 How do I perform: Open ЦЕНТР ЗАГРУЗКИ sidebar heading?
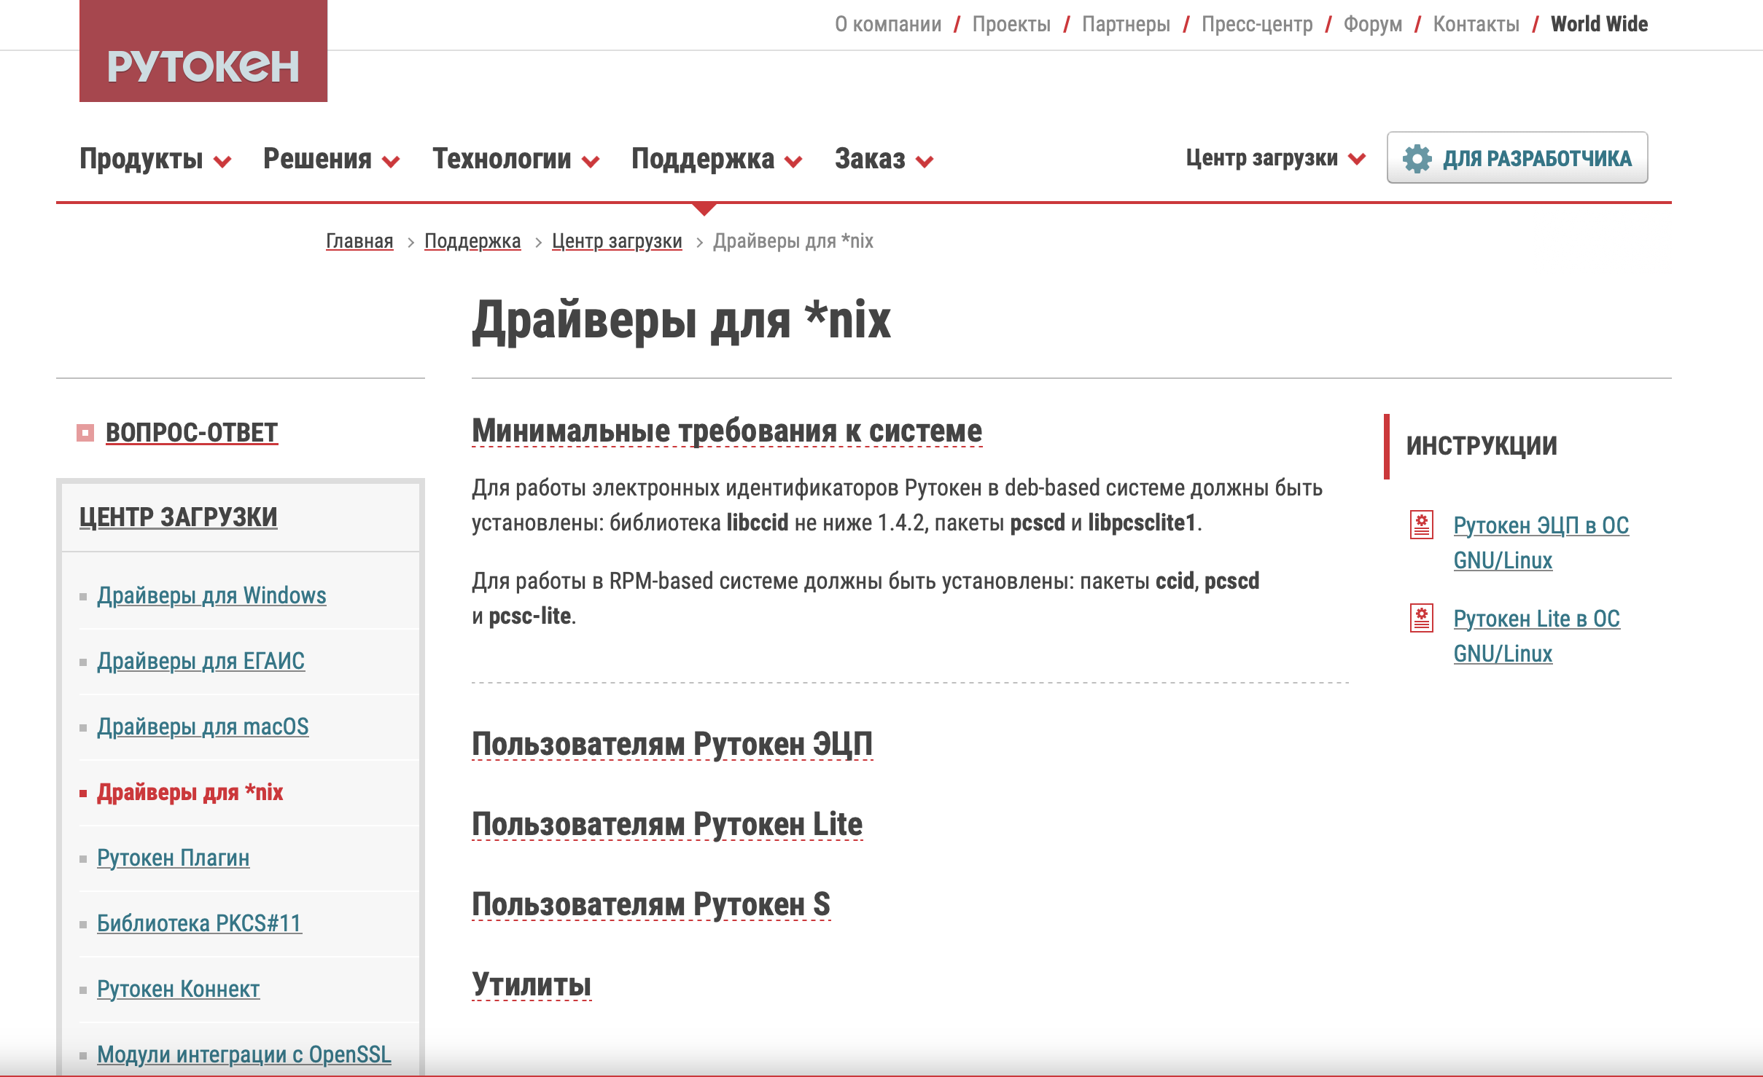179,517
